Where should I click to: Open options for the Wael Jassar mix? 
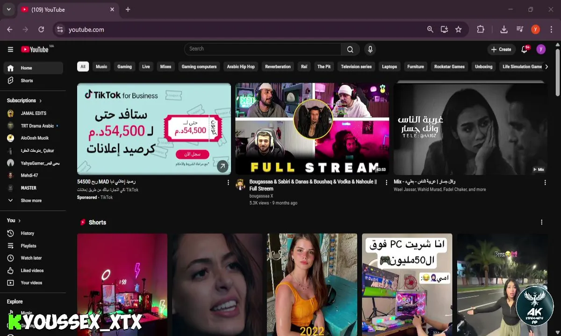[545, 182]
